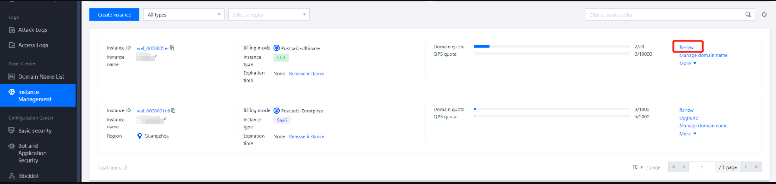Change items per page dropdown
Image resolution: width=776 pixels, height=184 pixels.
[637, 167]
